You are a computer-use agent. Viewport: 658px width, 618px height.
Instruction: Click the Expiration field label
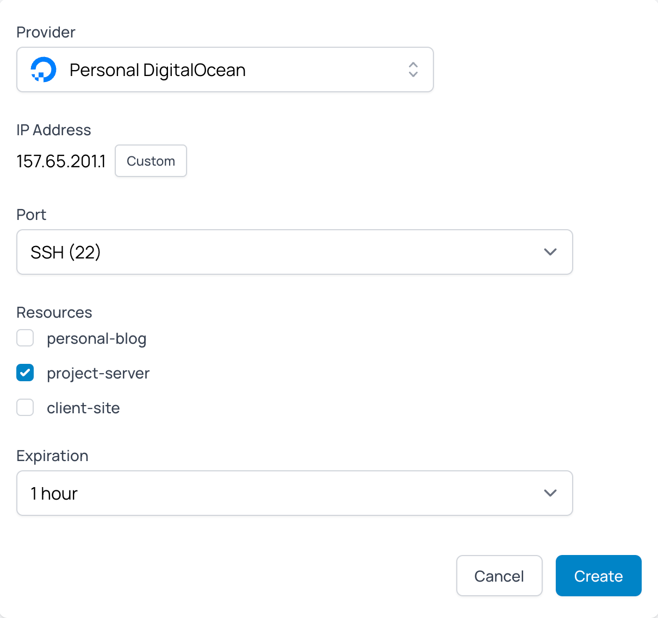tap(53, 456)
